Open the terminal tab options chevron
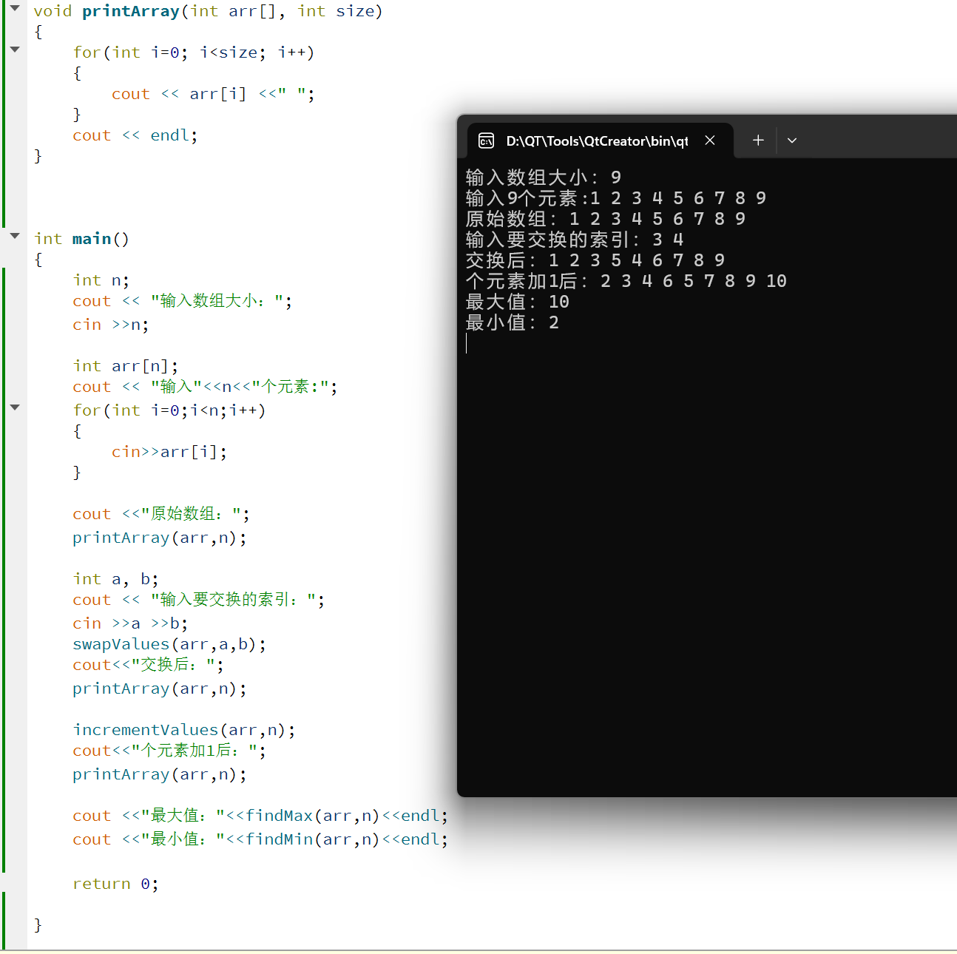The width and height of the screenshot is (957, 954). pyautogui.click(x=791, y=140)
